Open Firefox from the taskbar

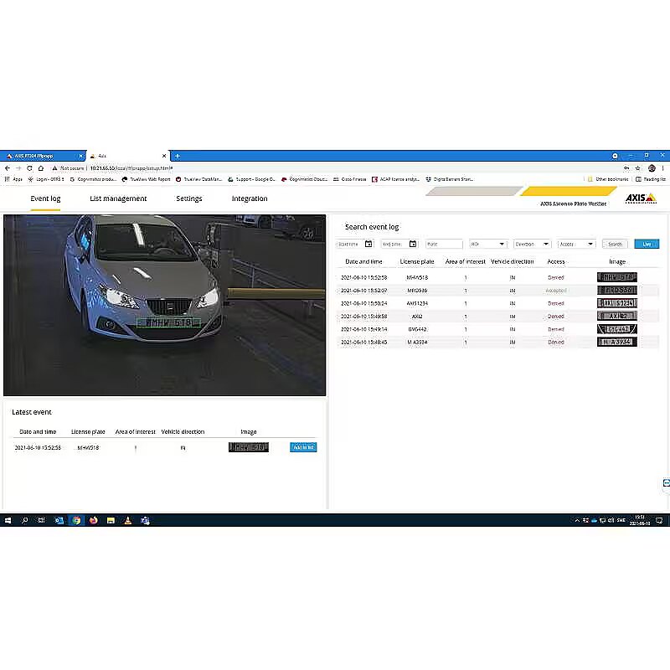tap(93, 520)
